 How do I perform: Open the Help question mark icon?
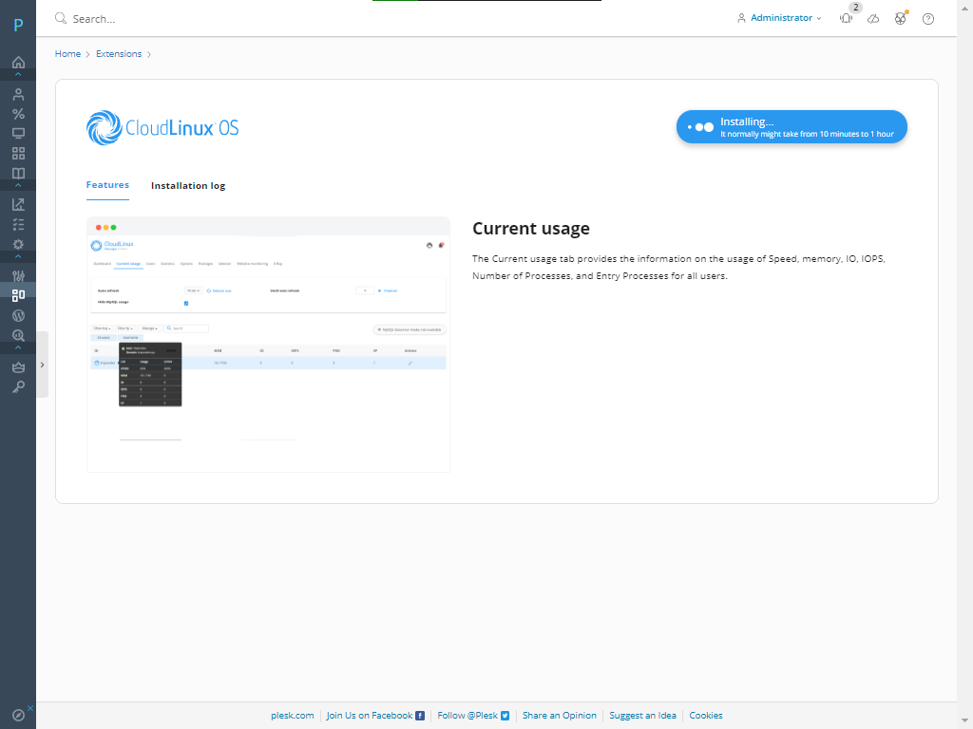tap(928, 18)
